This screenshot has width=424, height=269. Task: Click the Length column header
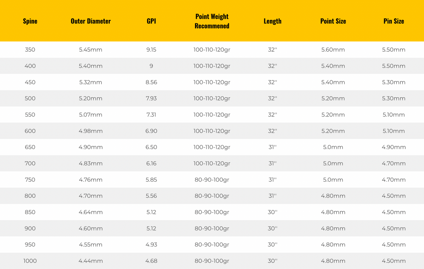pyautogui.click(x=272, y=21)
